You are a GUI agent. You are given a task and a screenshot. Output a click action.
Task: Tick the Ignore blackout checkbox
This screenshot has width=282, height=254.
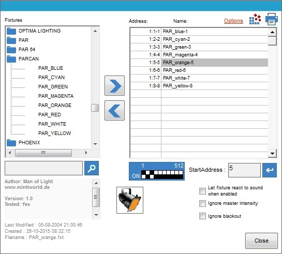pyautogui.click(x=202, y=216)
